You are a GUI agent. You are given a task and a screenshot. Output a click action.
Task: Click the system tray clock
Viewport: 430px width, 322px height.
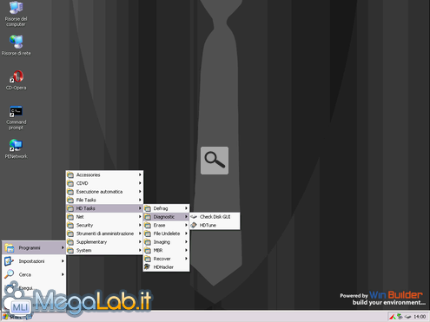coord(420,317)
